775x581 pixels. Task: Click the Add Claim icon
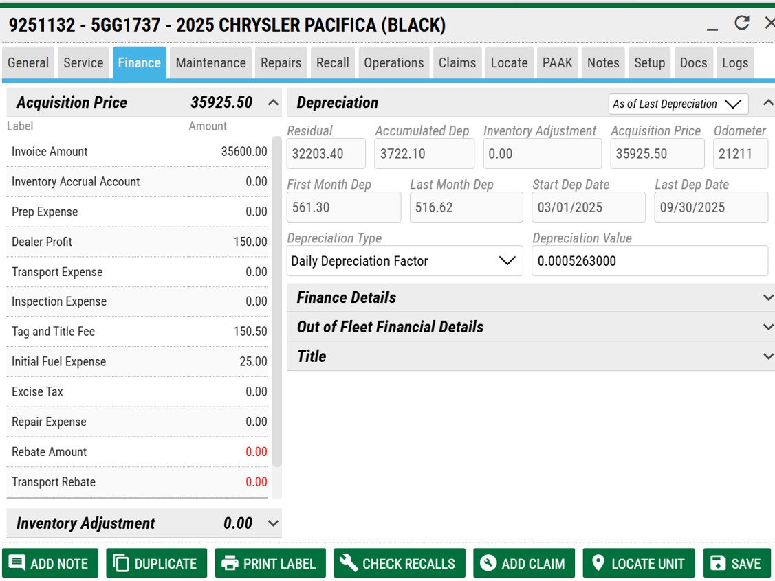pyautogui.click(x=488, y=563)
